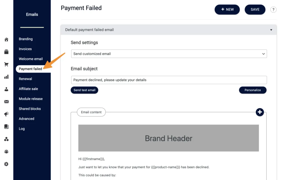Open the question mark help icon
The height and width of the screenshot is (180, 284).
[x=273, y=10]
